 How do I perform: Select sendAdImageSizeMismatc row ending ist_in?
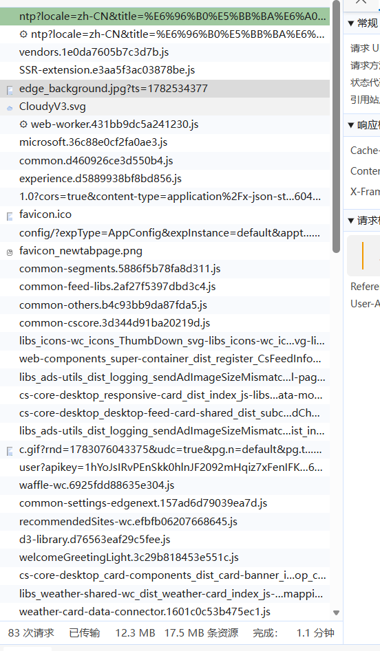(165, 431)
